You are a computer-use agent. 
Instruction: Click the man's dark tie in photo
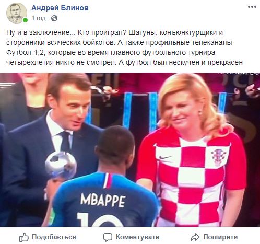[x=65, y=142]
